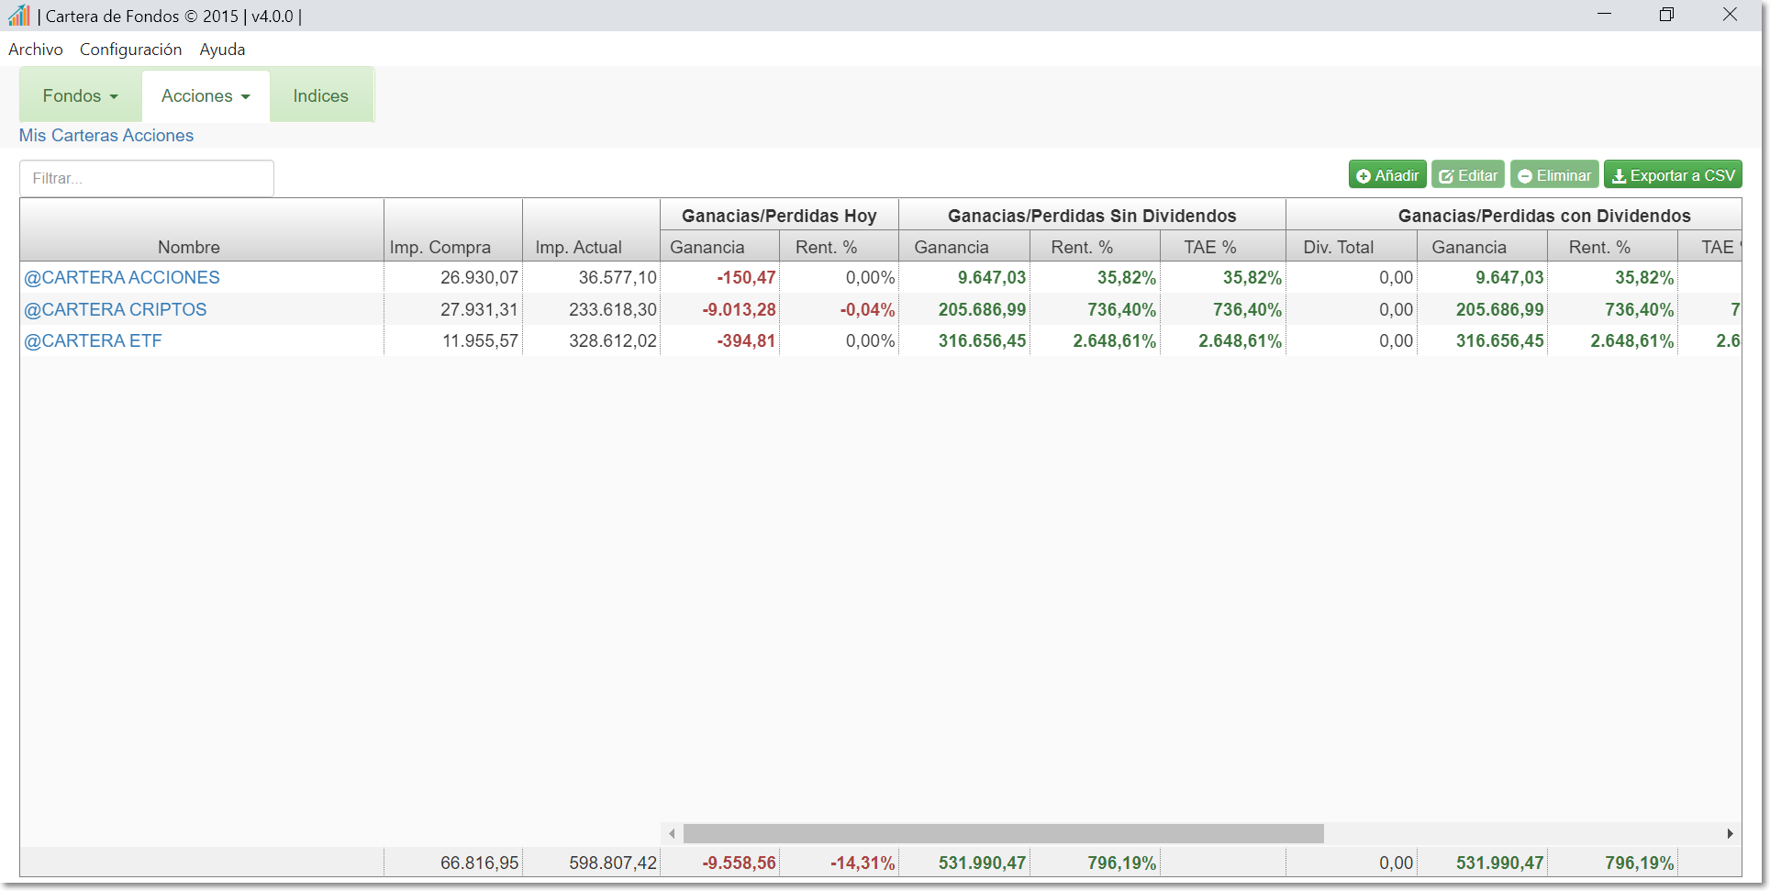
Task: Select the -9.013,28 daily loss cell
Action: pos(720,309)
